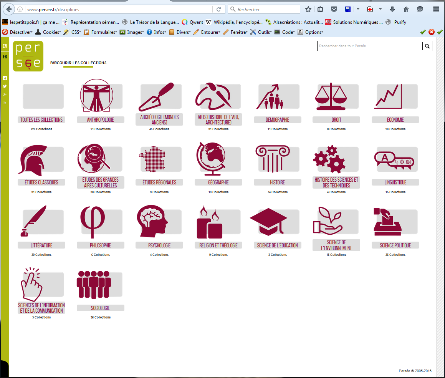The image size is (445, 378).
Task: Open the Droit label link
Action: point(336,120)
